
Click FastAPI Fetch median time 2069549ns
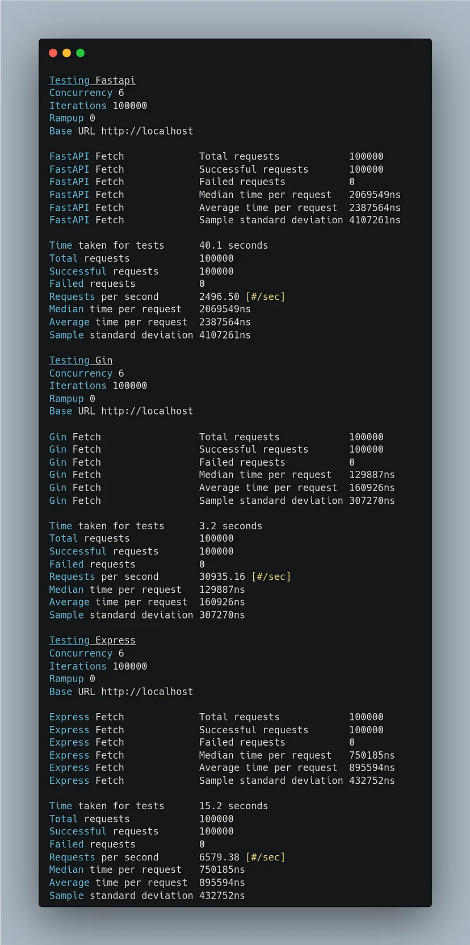pos(375,195)
